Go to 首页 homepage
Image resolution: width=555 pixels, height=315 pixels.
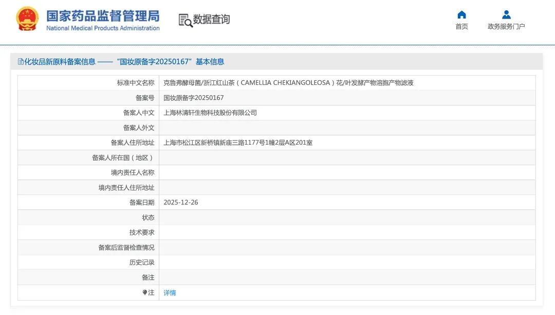point(461,26)
